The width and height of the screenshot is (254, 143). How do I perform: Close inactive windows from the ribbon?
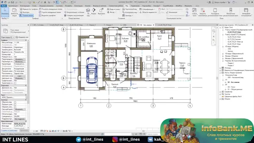(x=202, y=12)
